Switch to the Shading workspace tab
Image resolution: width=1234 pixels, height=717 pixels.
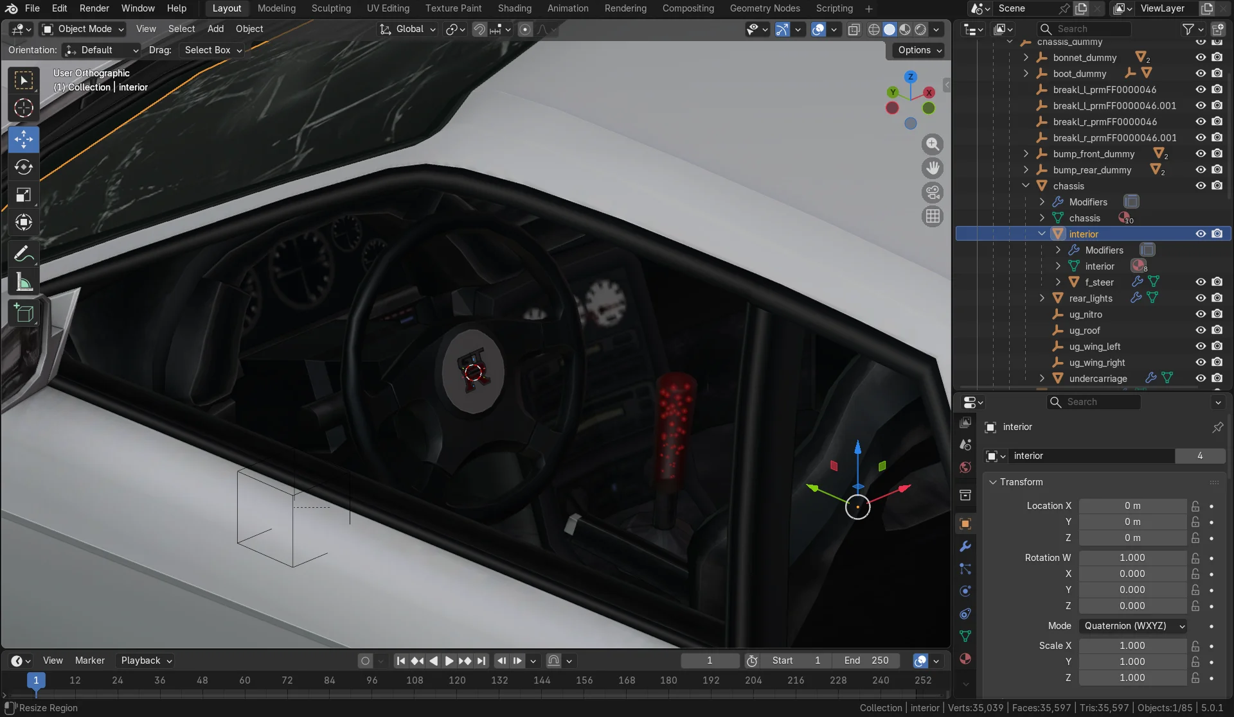point(514,8)
